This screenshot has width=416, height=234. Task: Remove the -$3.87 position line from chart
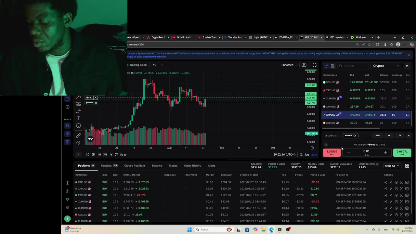point(96,97)
